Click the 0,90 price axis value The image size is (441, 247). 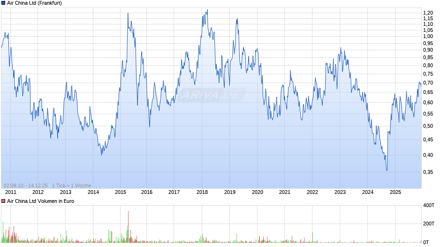[428, 50]
